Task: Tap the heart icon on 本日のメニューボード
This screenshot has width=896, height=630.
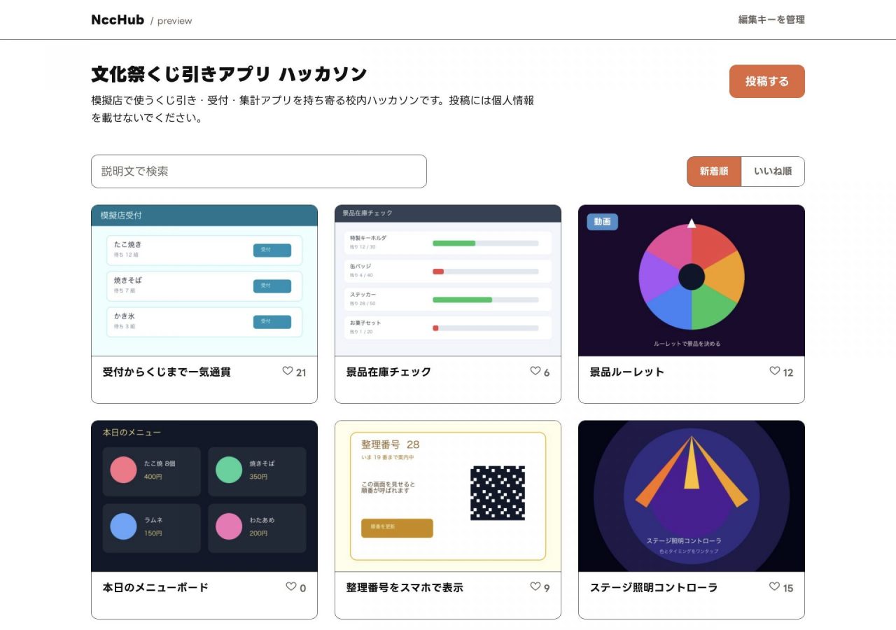Action: point(290,587)
